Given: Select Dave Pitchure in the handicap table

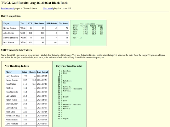Looking at the screenshot, I should pos(12,124).
